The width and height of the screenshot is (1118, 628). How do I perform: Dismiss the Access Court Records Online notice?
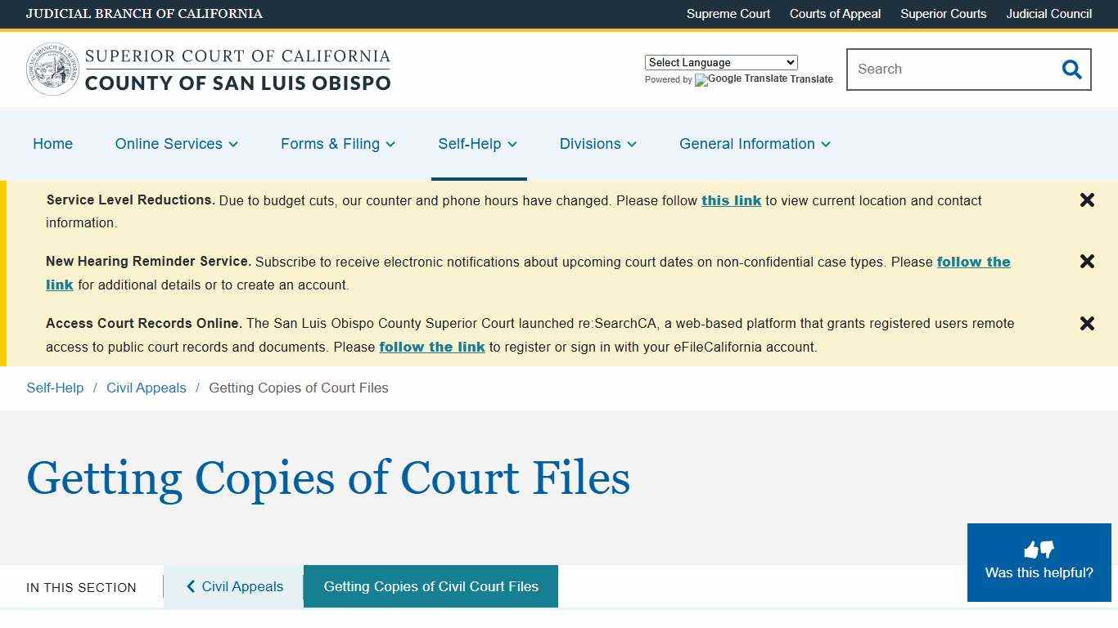click(x=1087, y=323)
